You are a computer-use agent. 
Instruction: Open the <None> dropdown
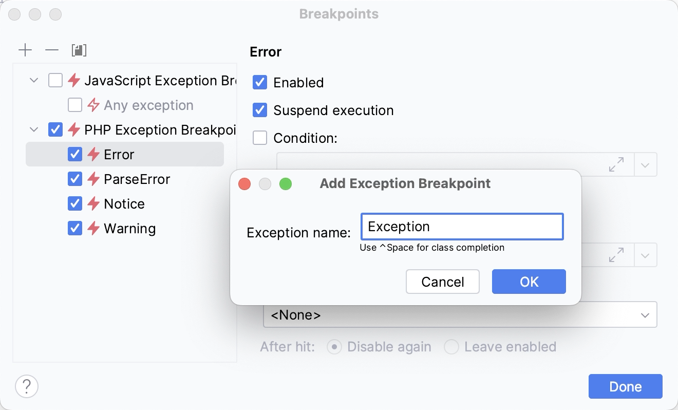coord(460,314)
